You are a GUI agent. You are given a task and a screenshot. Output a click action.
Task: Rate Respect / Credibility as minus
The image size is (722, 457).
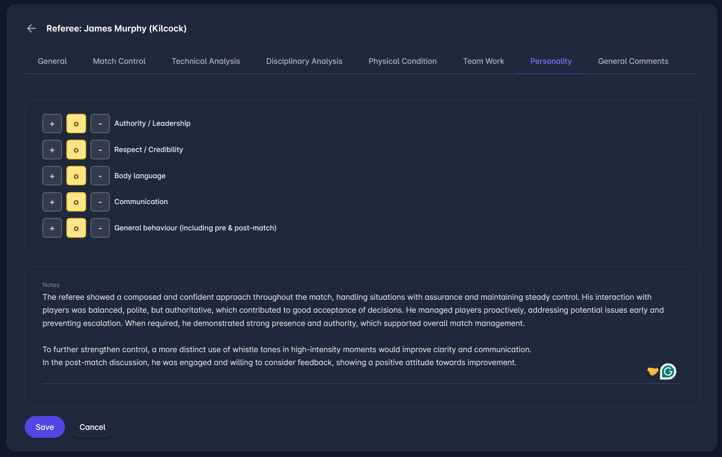click(x=100, y=150)
